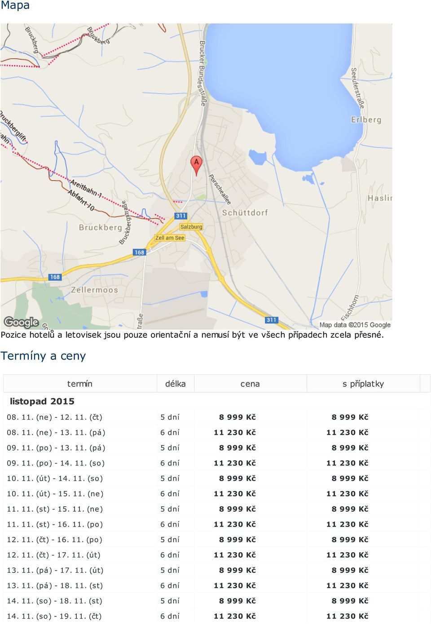Click the termín column header

tap(80, 384)
